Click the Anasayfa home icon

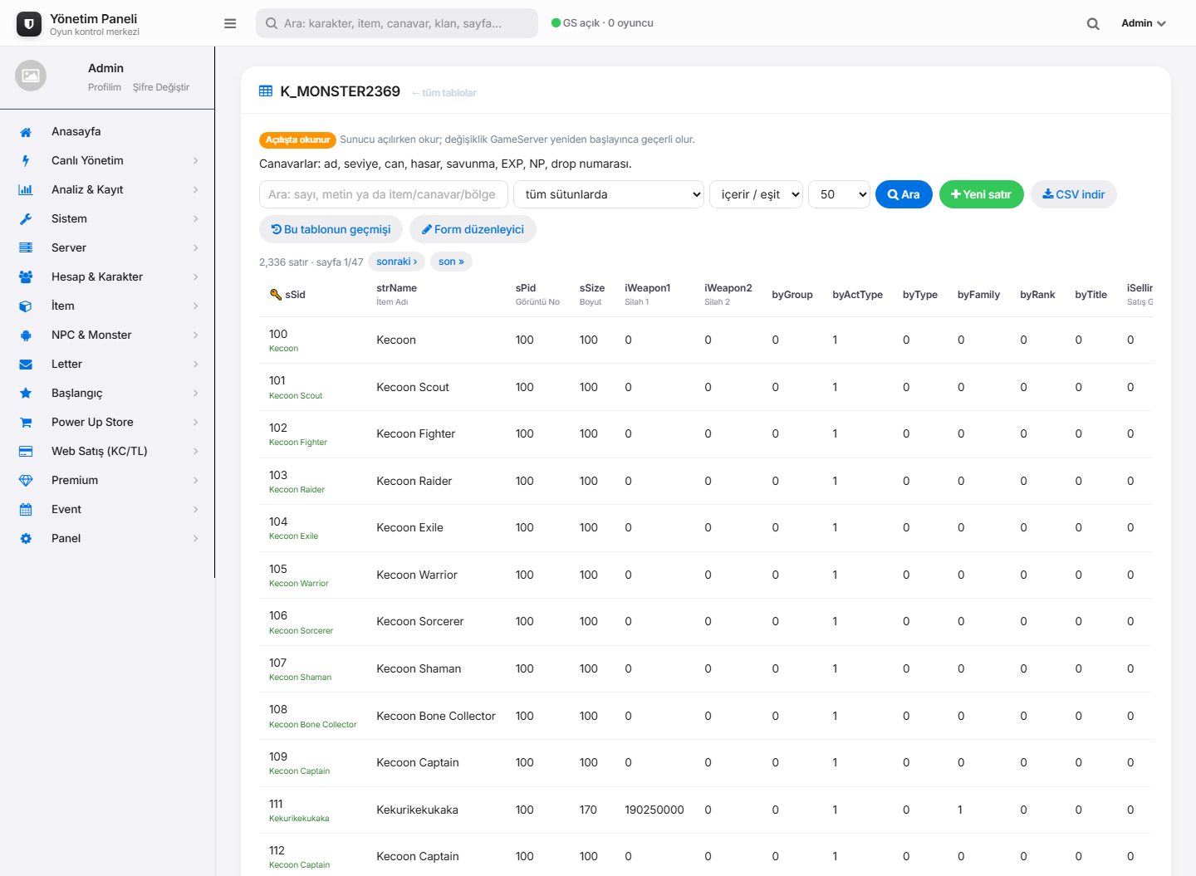click(x=26, y=132)
